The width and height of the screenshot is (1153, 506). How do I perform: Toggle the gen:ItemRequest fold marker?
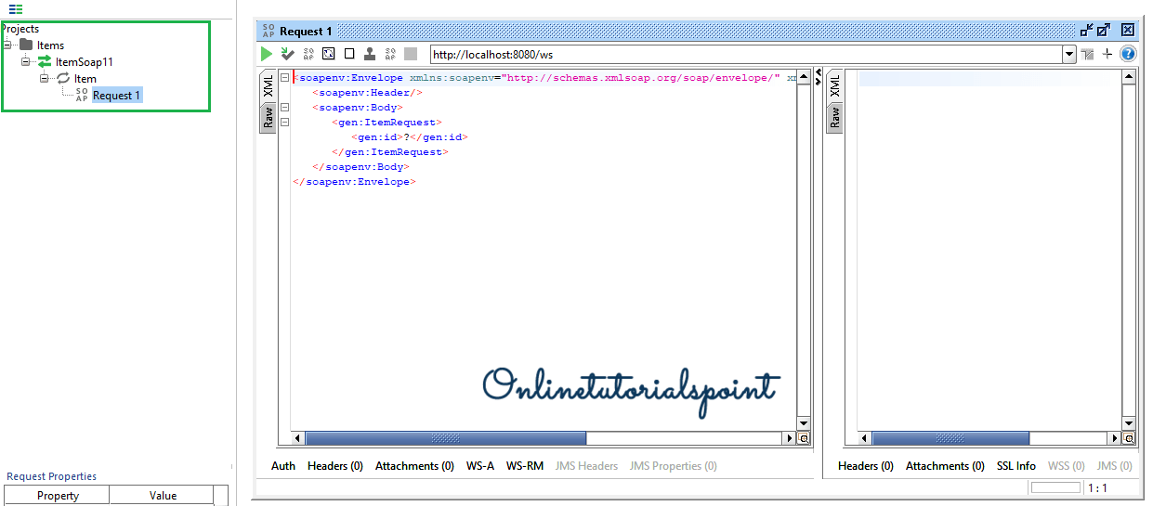click(x=284, y=123)
